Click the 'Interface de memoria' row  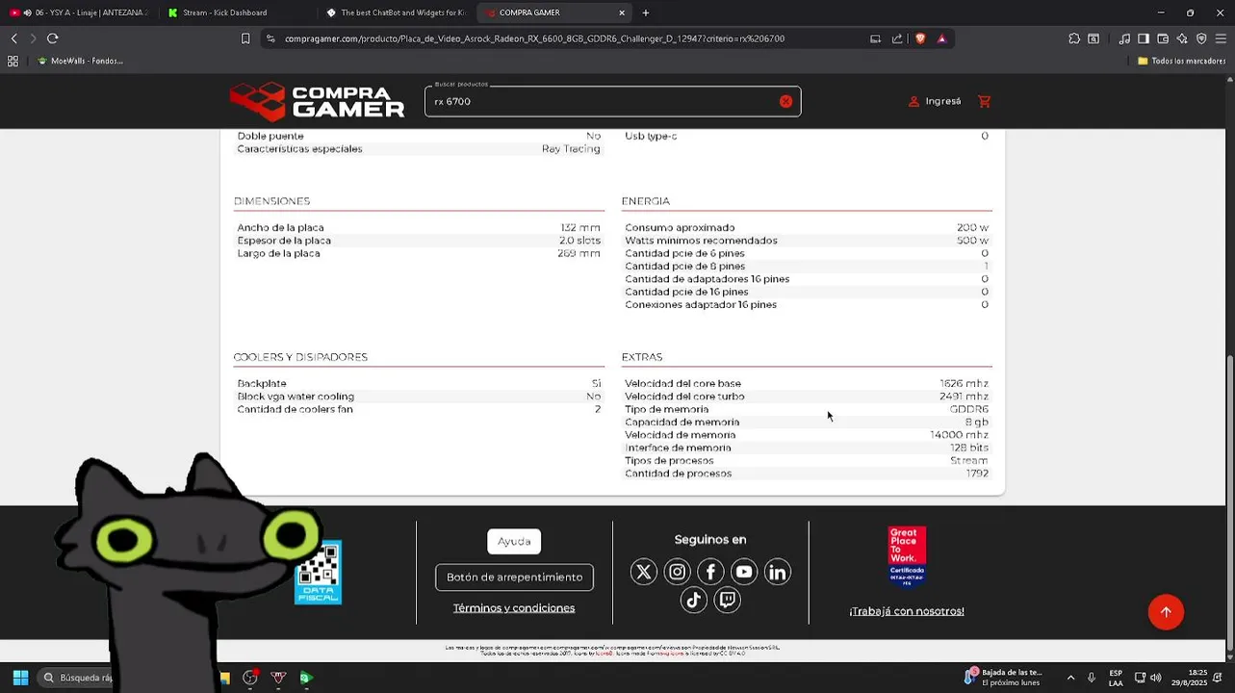tap(807, 448)
